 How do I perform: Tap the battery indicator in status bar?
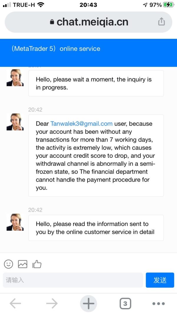[168, 5]
